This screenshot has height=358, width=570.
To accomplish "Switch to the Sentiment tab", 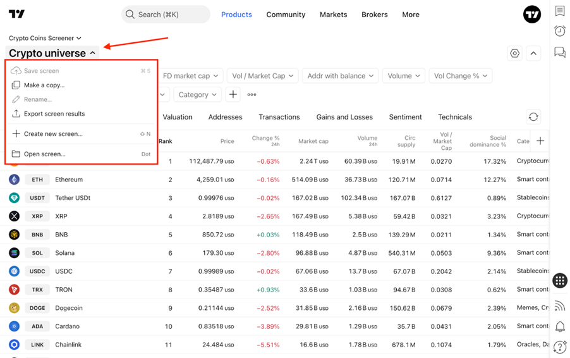I will point(405,117).
